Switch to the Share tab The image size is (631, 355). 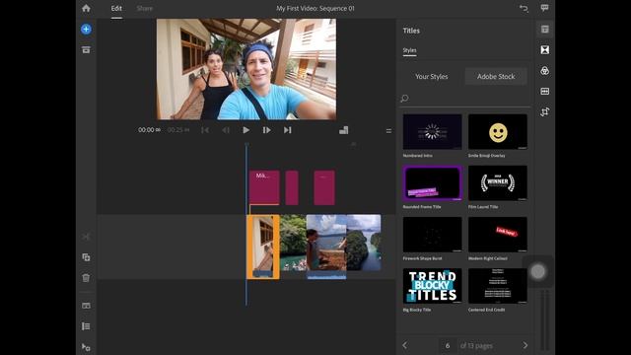coord(145,8)
